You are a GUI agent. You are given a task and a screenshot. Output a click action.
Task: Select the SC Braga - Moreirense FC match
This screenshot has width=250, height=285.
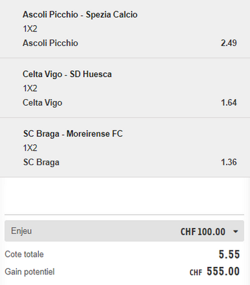(73, 134)
